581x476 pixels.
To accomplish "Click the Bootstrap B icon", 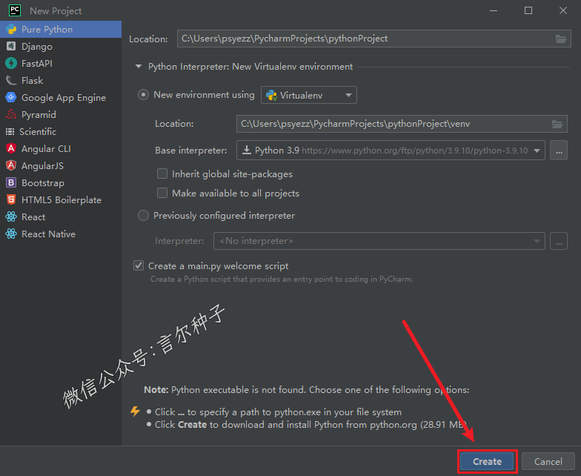I will [x=11, y=182].
